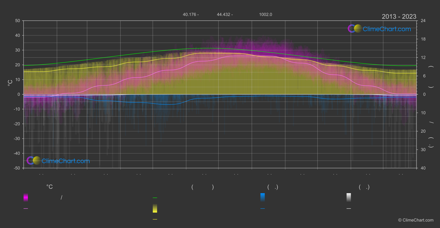Click the '2013 - 2023' year range text
Viewport: 440px width, 228px height.
[x=399, y=17]
